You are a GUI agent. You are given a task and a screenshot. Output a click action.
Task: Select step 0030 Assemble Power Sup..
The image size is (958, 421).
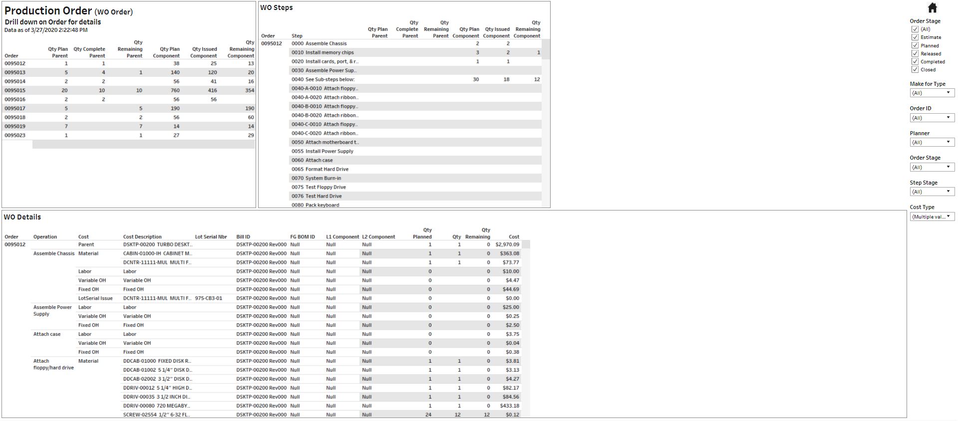pos(324,70)
